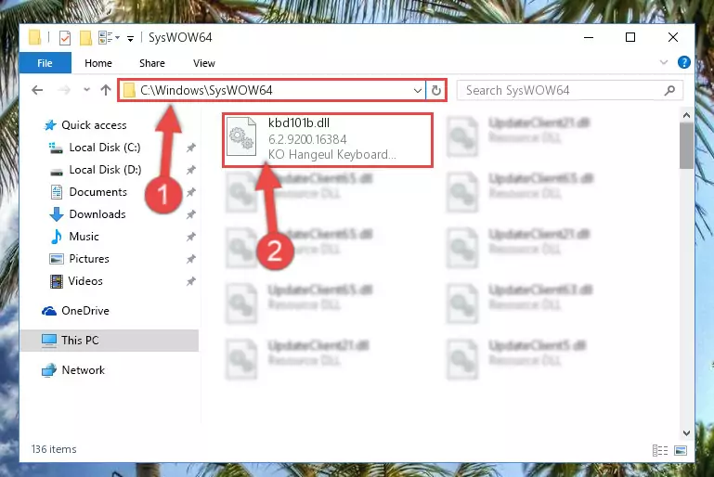
Task: Click pin icon beside Downloads
Action: [x=190, y=214]
